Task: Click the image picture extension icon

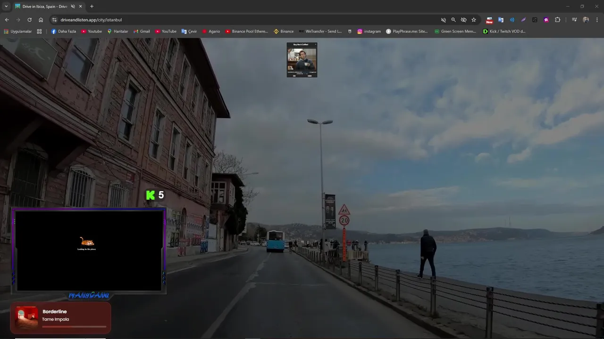Action: click(535, 20)
